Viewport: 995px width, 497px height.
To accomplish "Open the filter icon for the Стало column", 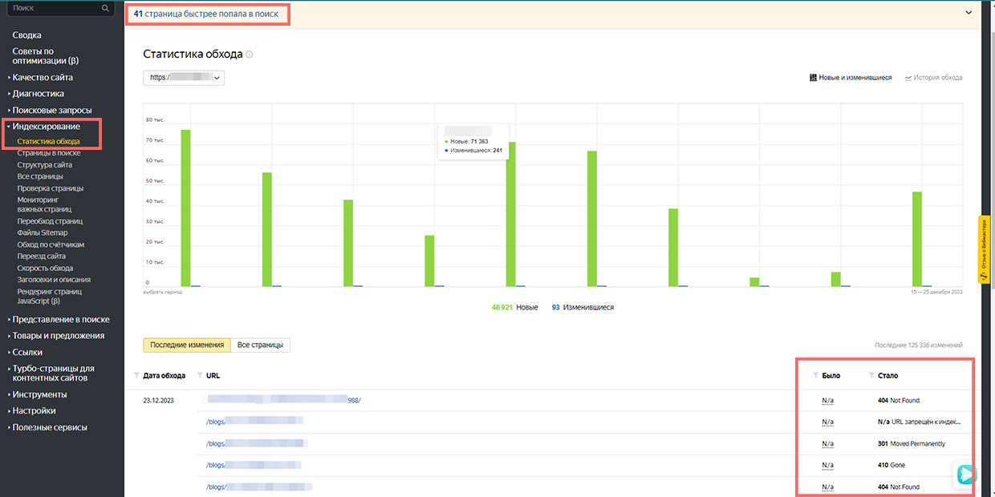I will click(872, 375).
